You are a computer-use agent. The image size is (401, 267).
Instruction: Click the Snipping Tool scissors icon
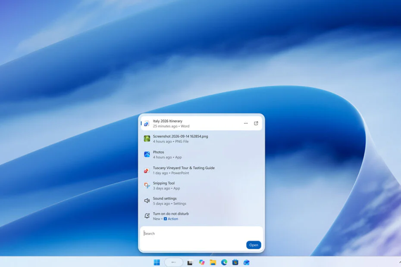[x=147, y=186]
